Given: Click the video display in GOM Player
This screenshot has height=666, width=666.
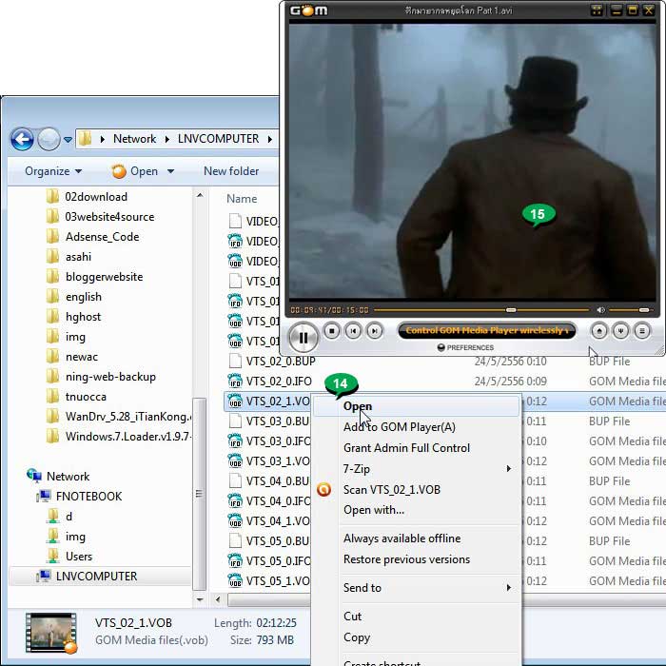Looking at the screenshot, I should point(472,162).
